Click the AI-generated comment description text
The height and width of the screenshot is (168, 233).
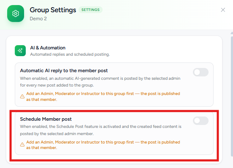[x=100, y=82]
